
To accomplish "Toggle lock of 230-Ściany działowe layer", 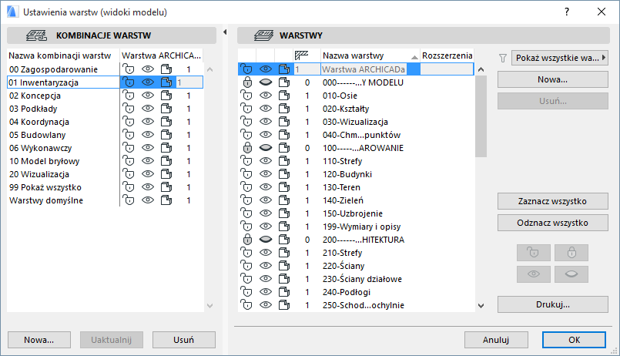I will (246, 278).
